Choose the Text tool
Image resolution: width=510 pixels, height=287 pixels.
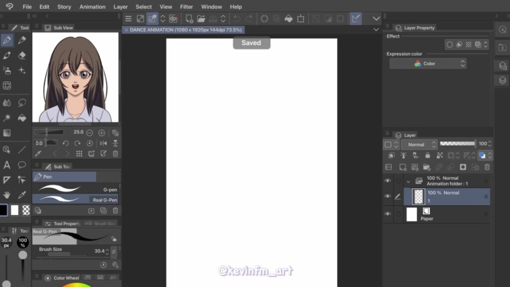pos(7,165)
